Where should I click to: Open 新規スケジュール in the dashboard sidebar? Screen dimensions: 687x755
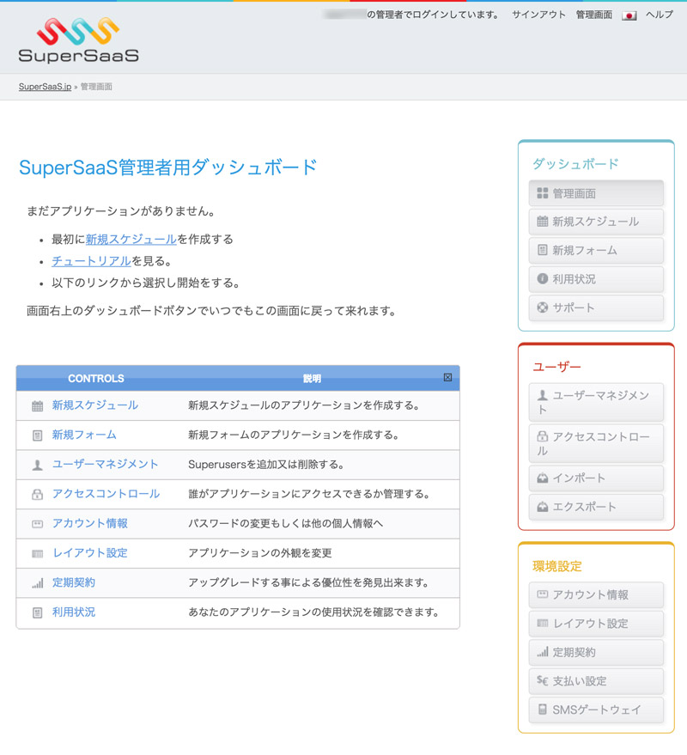[596, 222]
